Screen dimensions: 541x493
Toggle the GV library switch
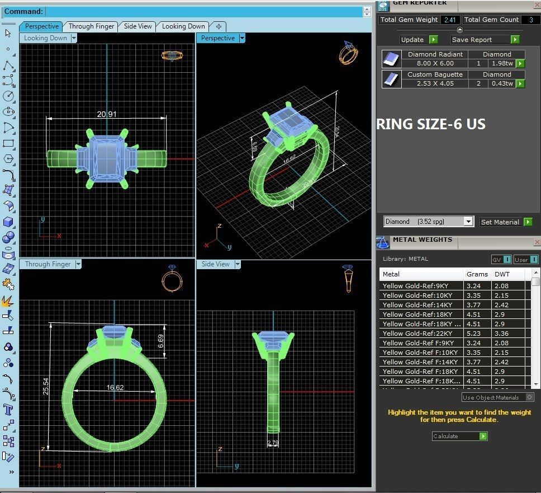(507, 260)
